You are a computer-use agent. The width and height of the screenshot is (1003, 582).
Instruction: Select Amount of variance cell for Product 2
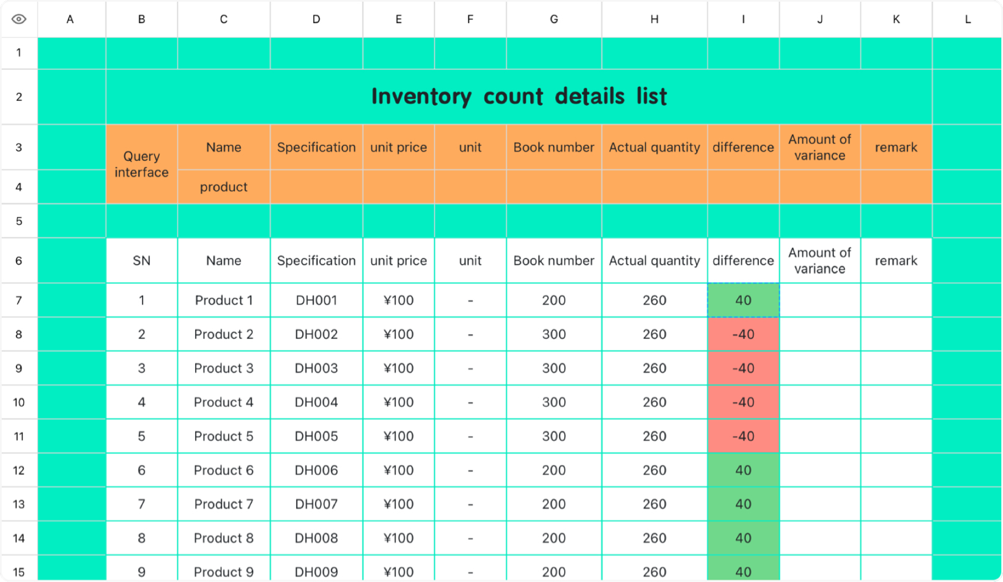[820, 334]
